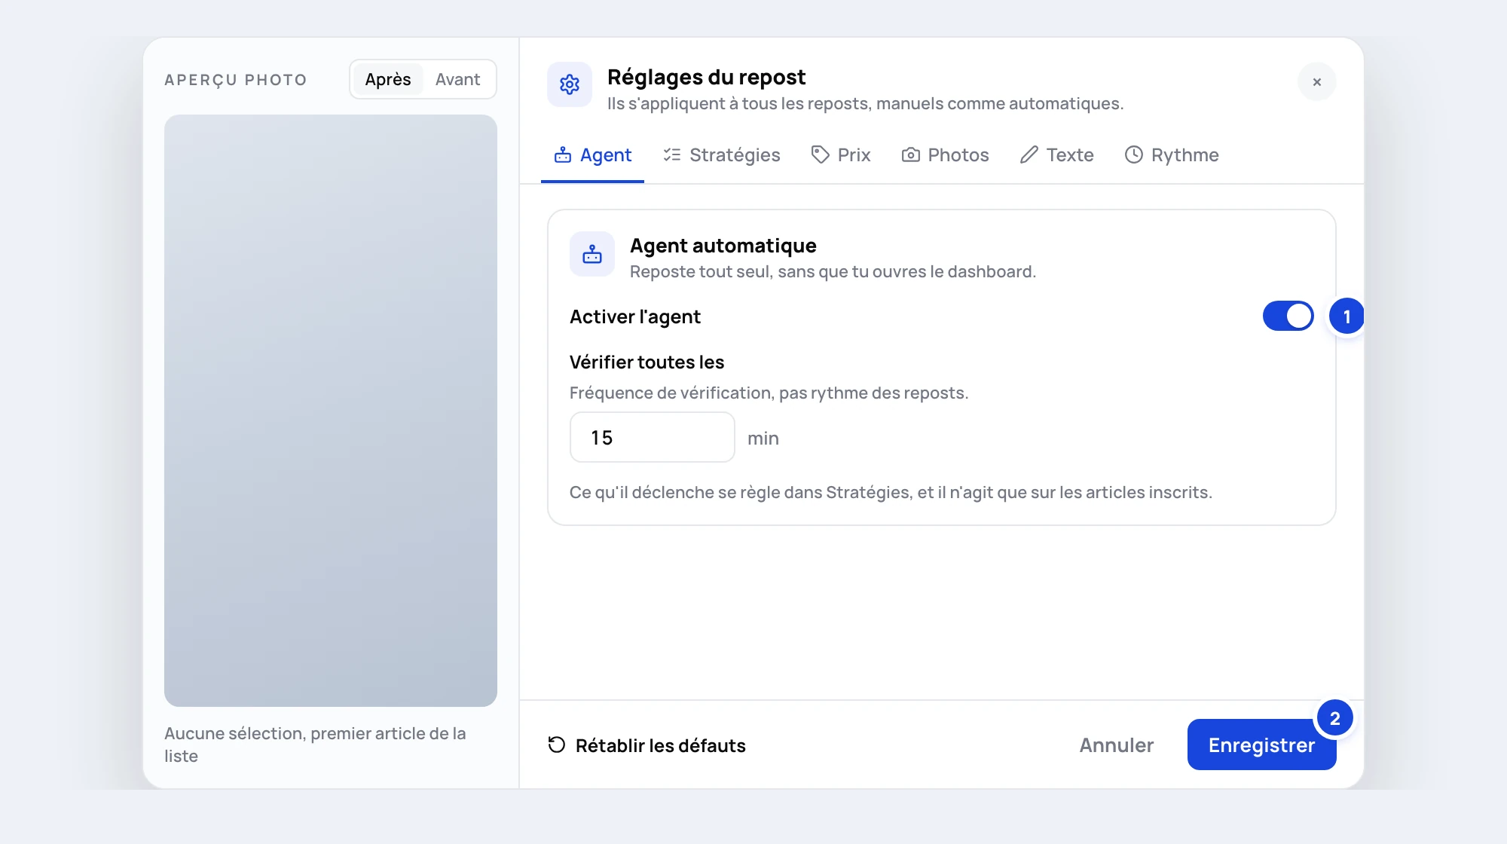Click the APERÇU PHOTO heading

pos(236,80)
